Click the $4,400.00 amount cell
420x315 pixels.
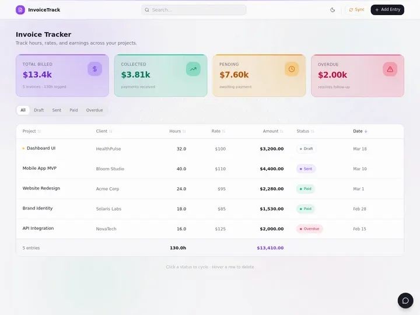point(272,169)
